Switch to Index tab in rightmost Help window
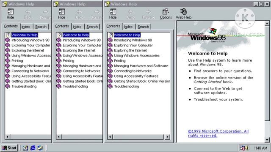Image resolution: width=271 pixels, height=152 pixels. pyautogui.click(x=128, y=27)
